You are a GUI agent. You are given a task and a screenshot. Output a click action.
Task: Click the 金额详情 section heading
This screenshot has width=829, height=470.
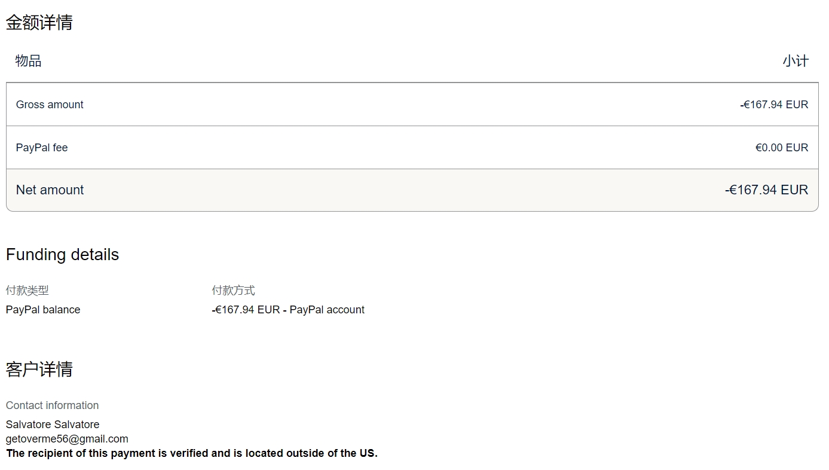[39, 23]
